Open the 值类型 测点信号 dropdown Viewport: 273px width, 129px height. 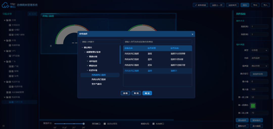click(259, 66)
